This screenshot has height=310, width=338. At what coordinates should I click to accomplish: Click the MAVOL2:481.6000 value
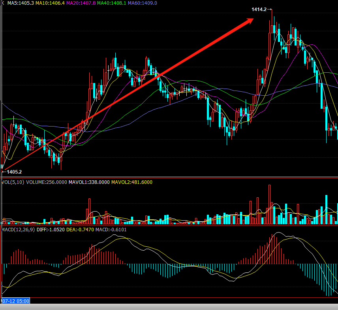pyautogui.click(x=132, y=182)
